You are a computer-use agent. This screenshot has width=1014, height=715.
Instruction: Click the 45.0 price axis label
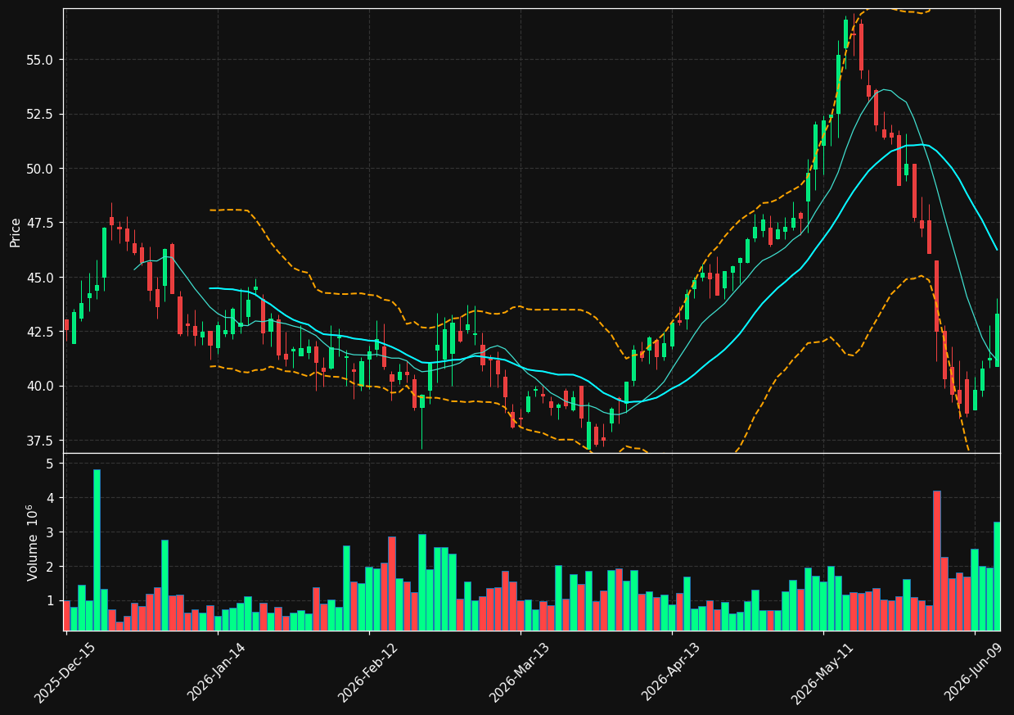click(x=39, y=278)
